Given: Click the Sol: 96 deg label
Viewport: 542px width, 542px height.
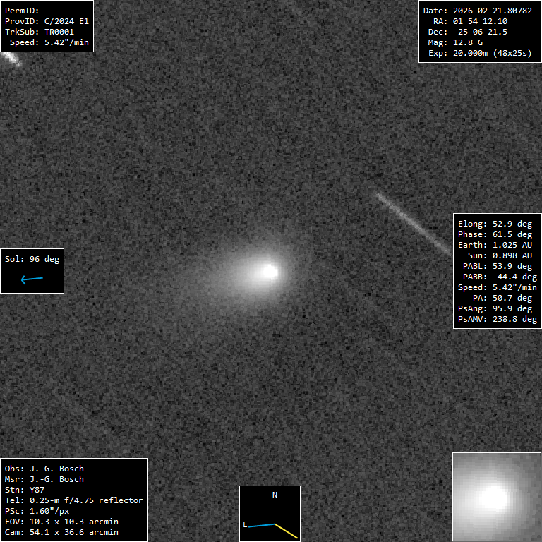Looking at the screenshot, I should point(32,259).
